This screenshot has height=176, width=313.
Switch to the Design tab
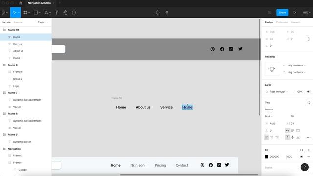point(268,22)
